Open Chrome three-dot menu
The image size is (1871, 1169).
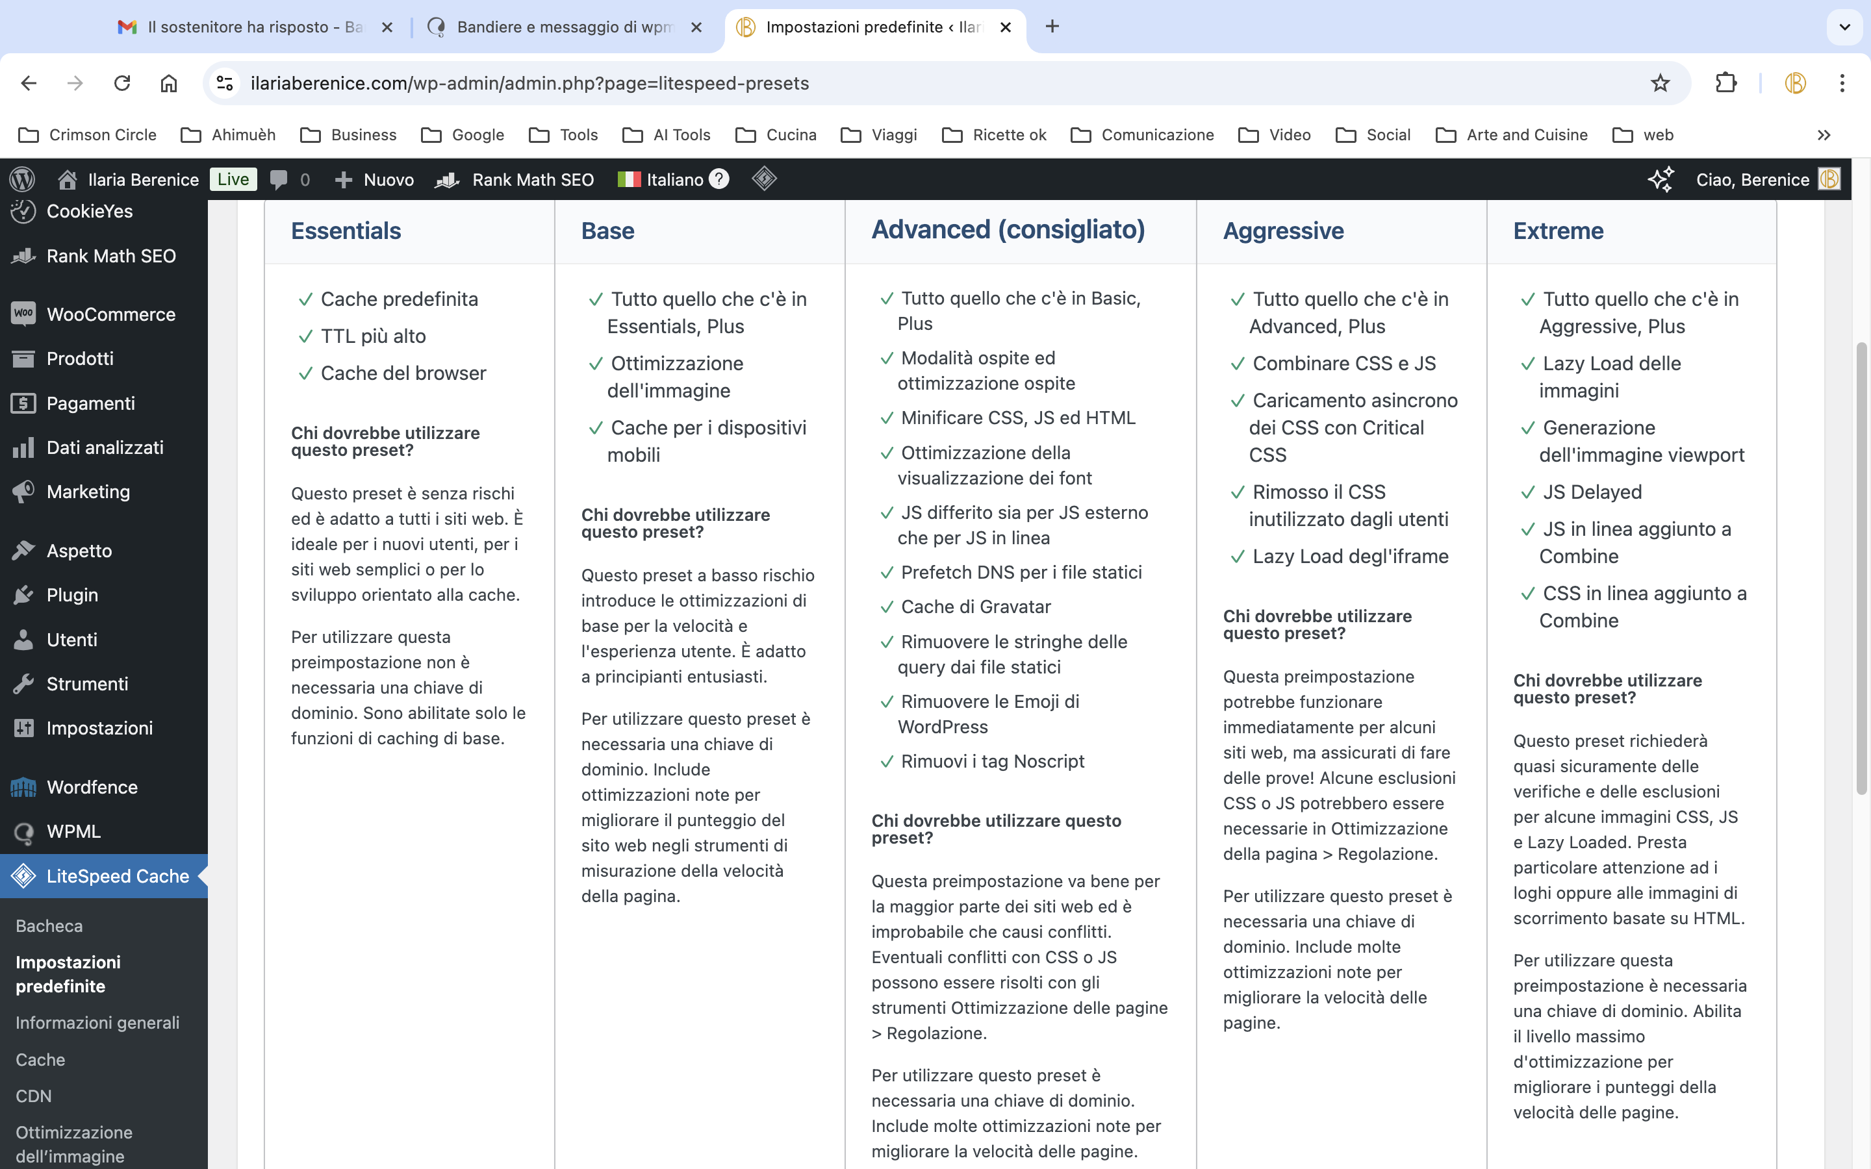(x=1842, y=82)
